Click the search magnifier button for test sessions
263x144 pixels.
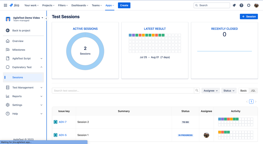point(197,90)
